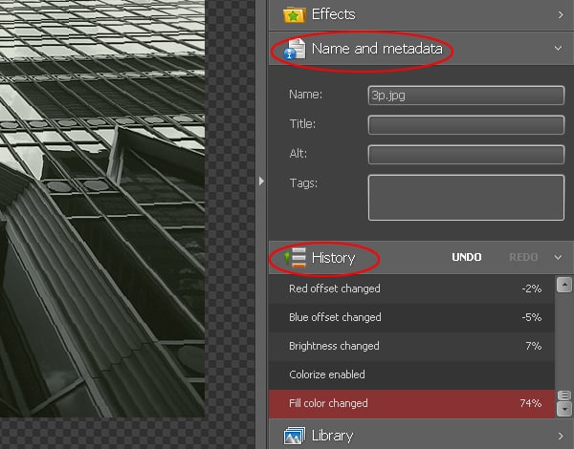The width and height of the screenshot is (574, 449).
Task: Focus the Title text field
Action: (466, 124)
